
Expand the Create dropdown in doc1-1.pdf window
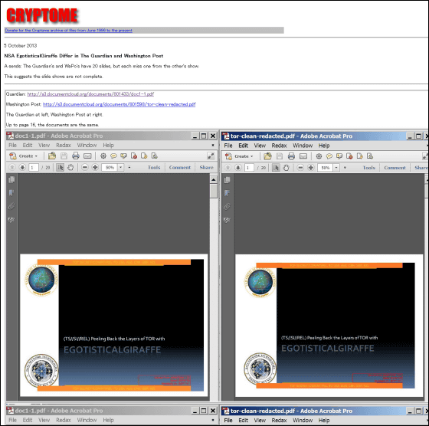(x=24, y=156)
